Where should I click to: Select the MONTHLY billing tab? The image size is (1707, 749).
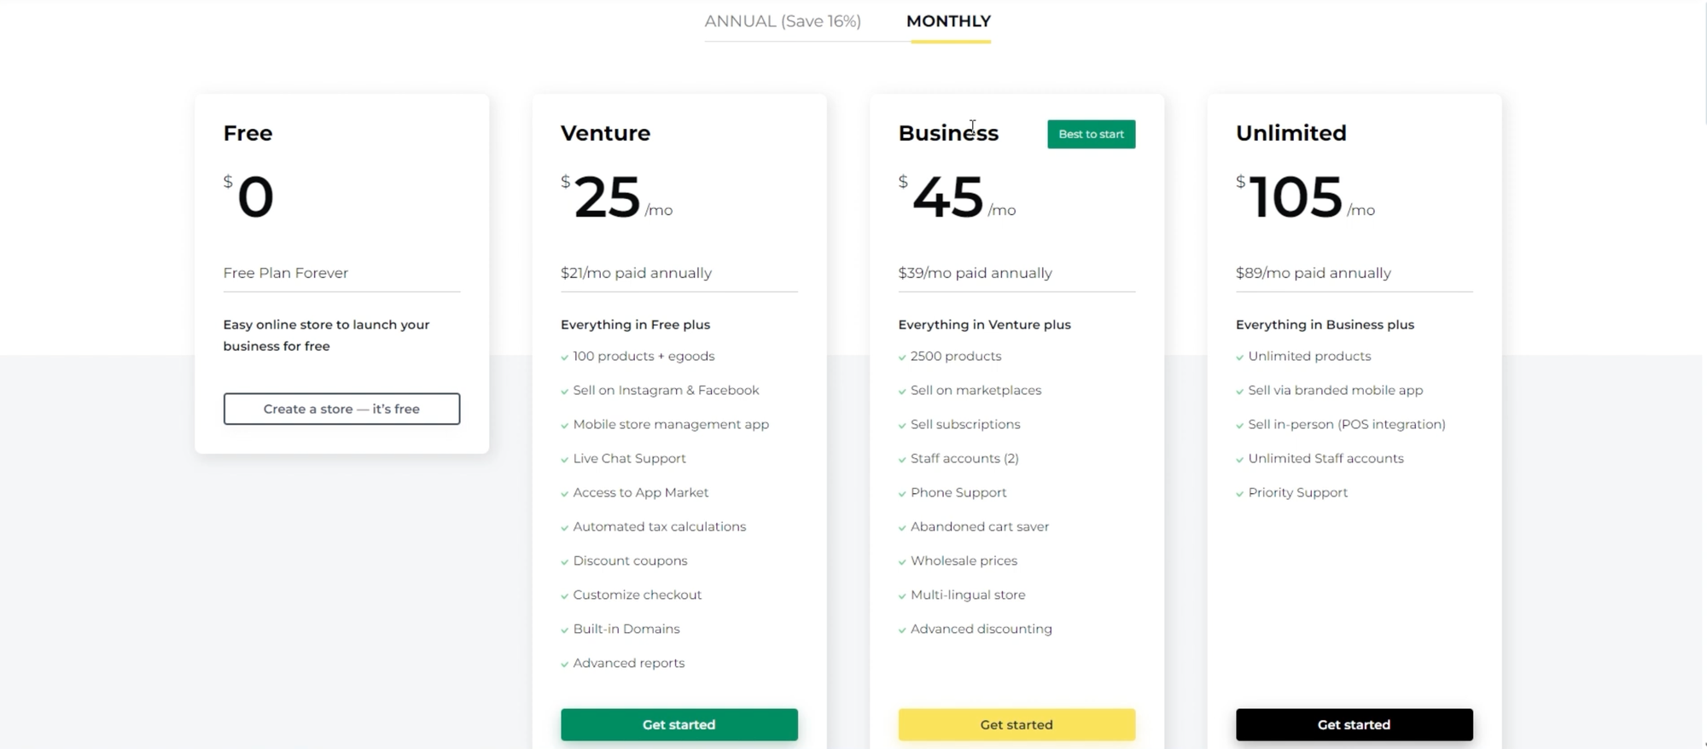(x=948, y=20)
